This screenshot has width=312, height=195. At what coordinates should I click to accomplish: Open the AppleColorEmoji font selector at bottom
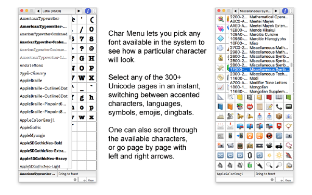(x=235, y=174)
